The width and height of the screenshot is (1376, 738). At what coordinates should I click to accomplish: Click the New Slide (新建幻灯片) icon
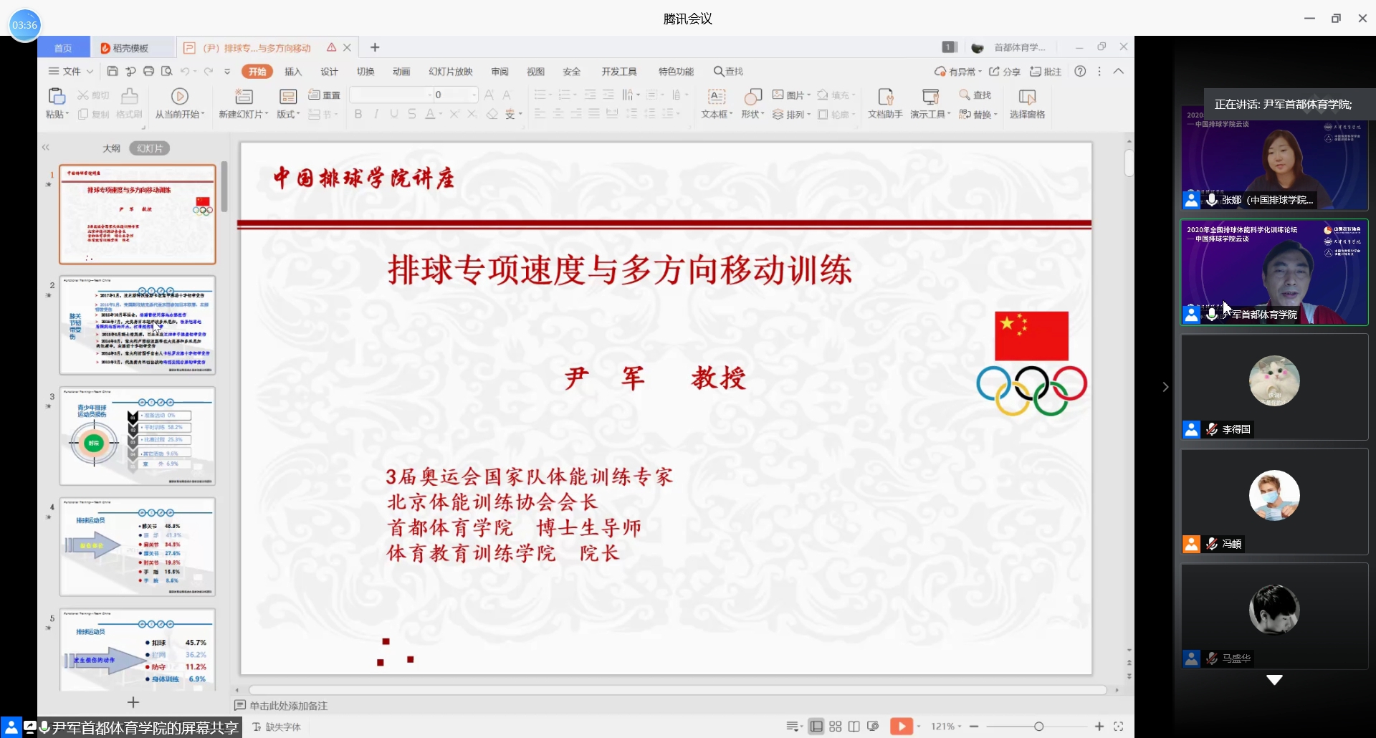coord(244,97)
